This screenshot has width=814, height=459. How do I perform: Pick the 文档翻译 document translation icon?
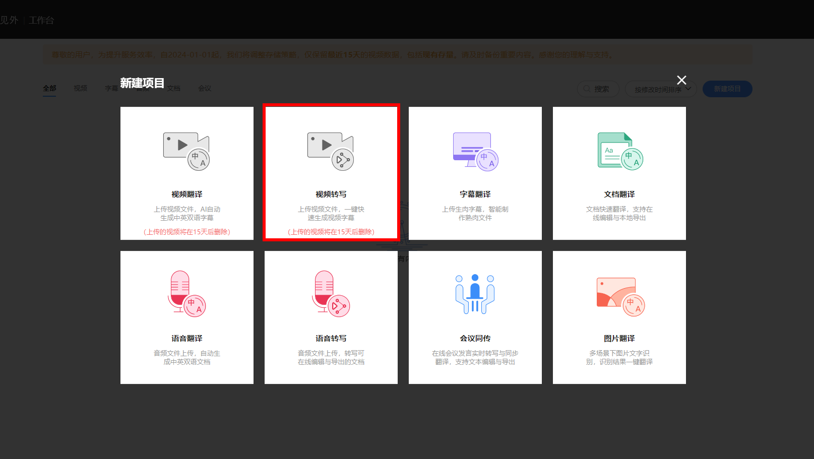click(620, 151)
